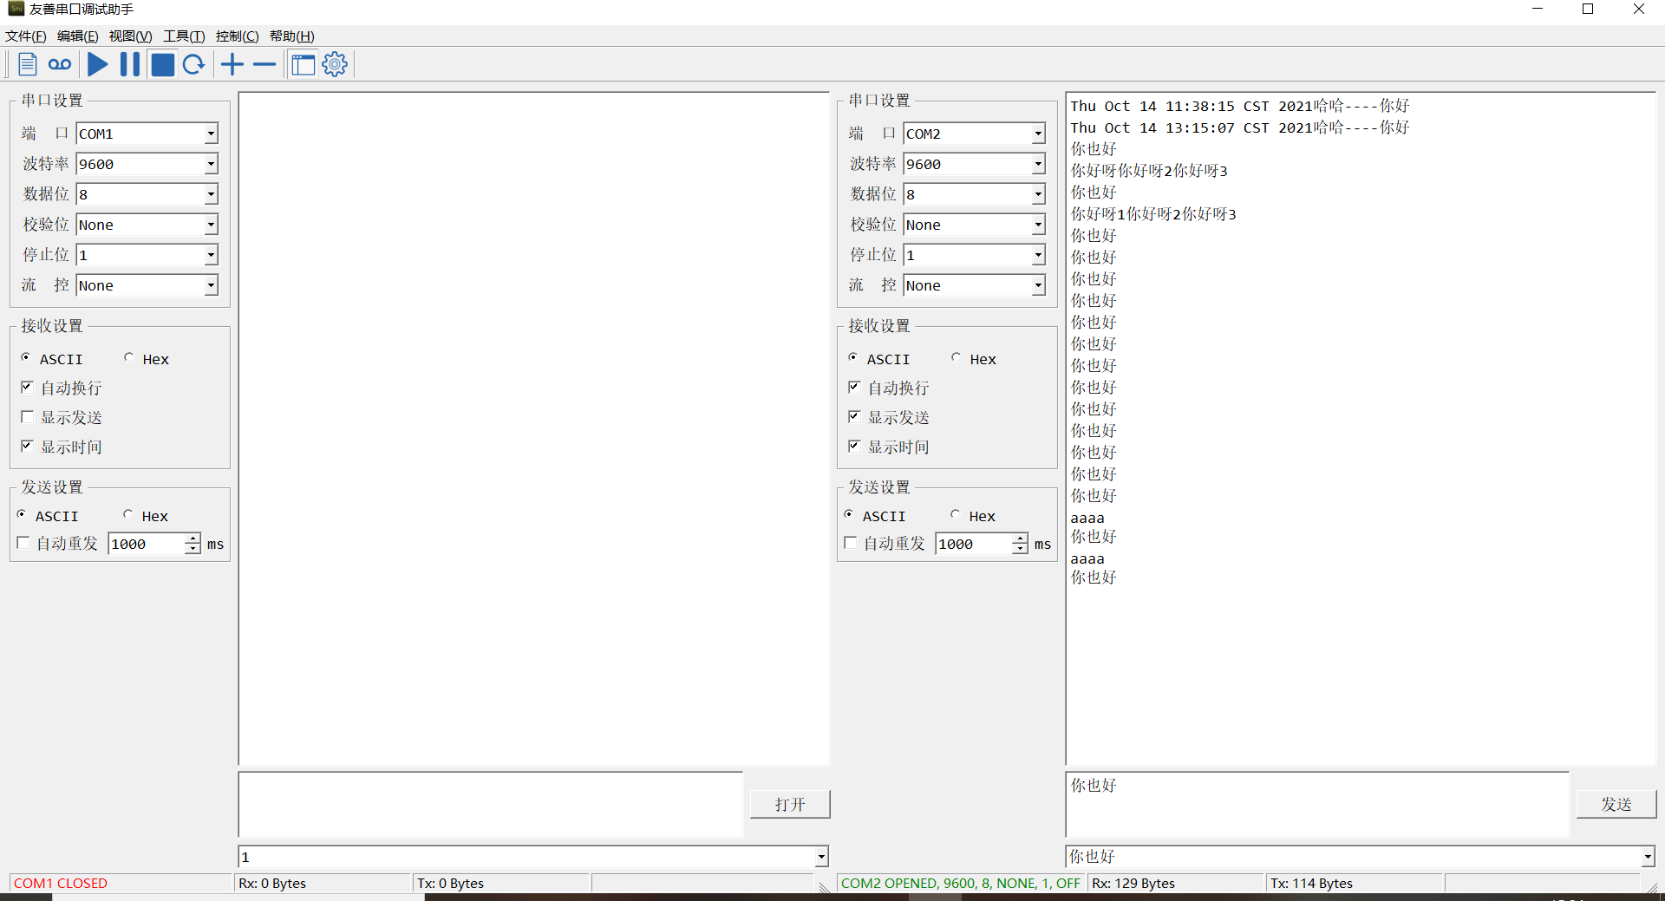Expand right panel 数据位 dropdown
1665x901 pixels.
(1038, 194)
